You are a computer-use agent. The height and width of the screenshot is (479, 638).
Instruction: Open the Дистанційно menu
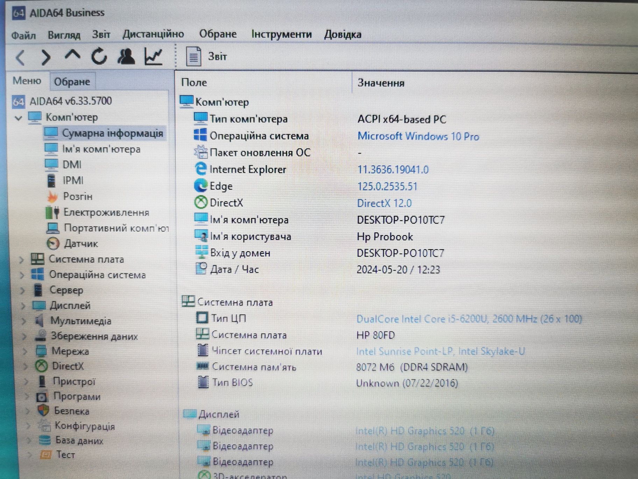coord(153,34)
